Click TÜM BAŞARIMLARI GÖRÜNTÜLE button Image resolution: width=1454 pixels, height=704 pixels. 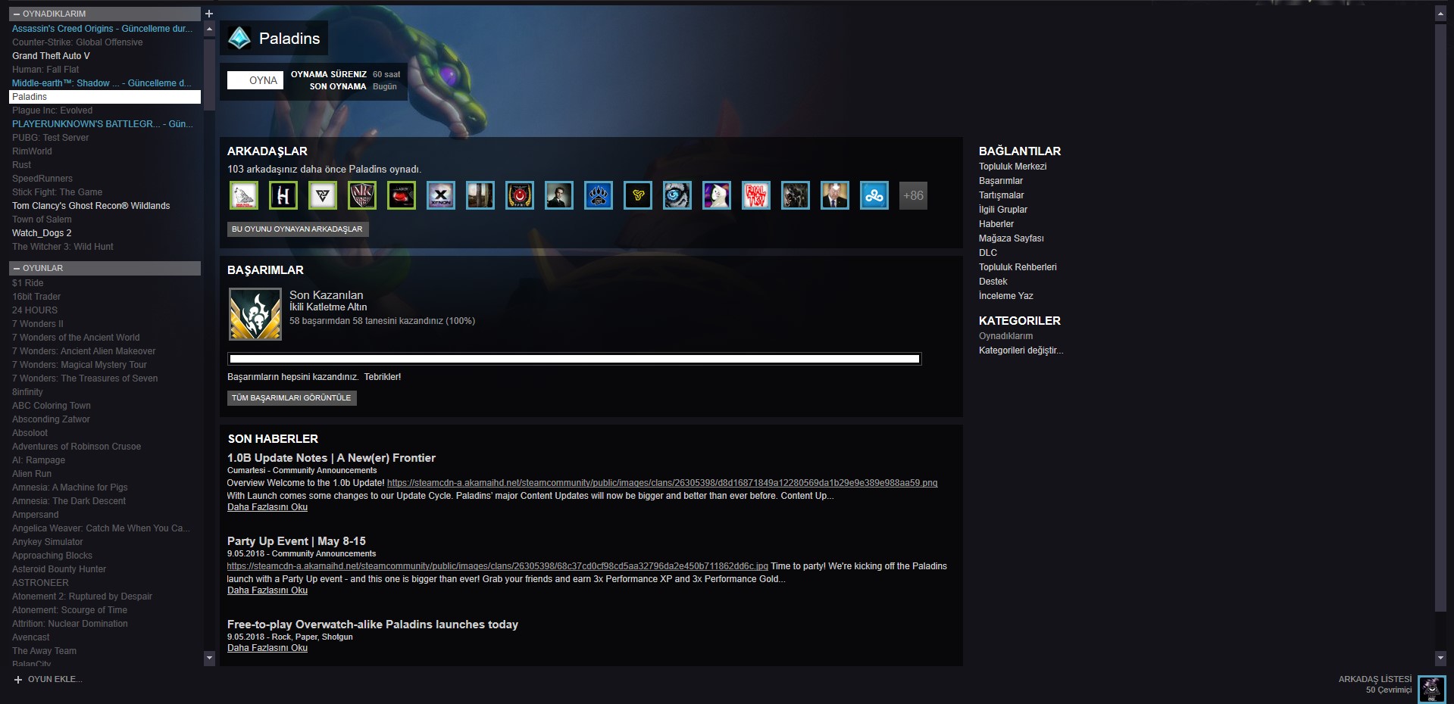point(292,398)
